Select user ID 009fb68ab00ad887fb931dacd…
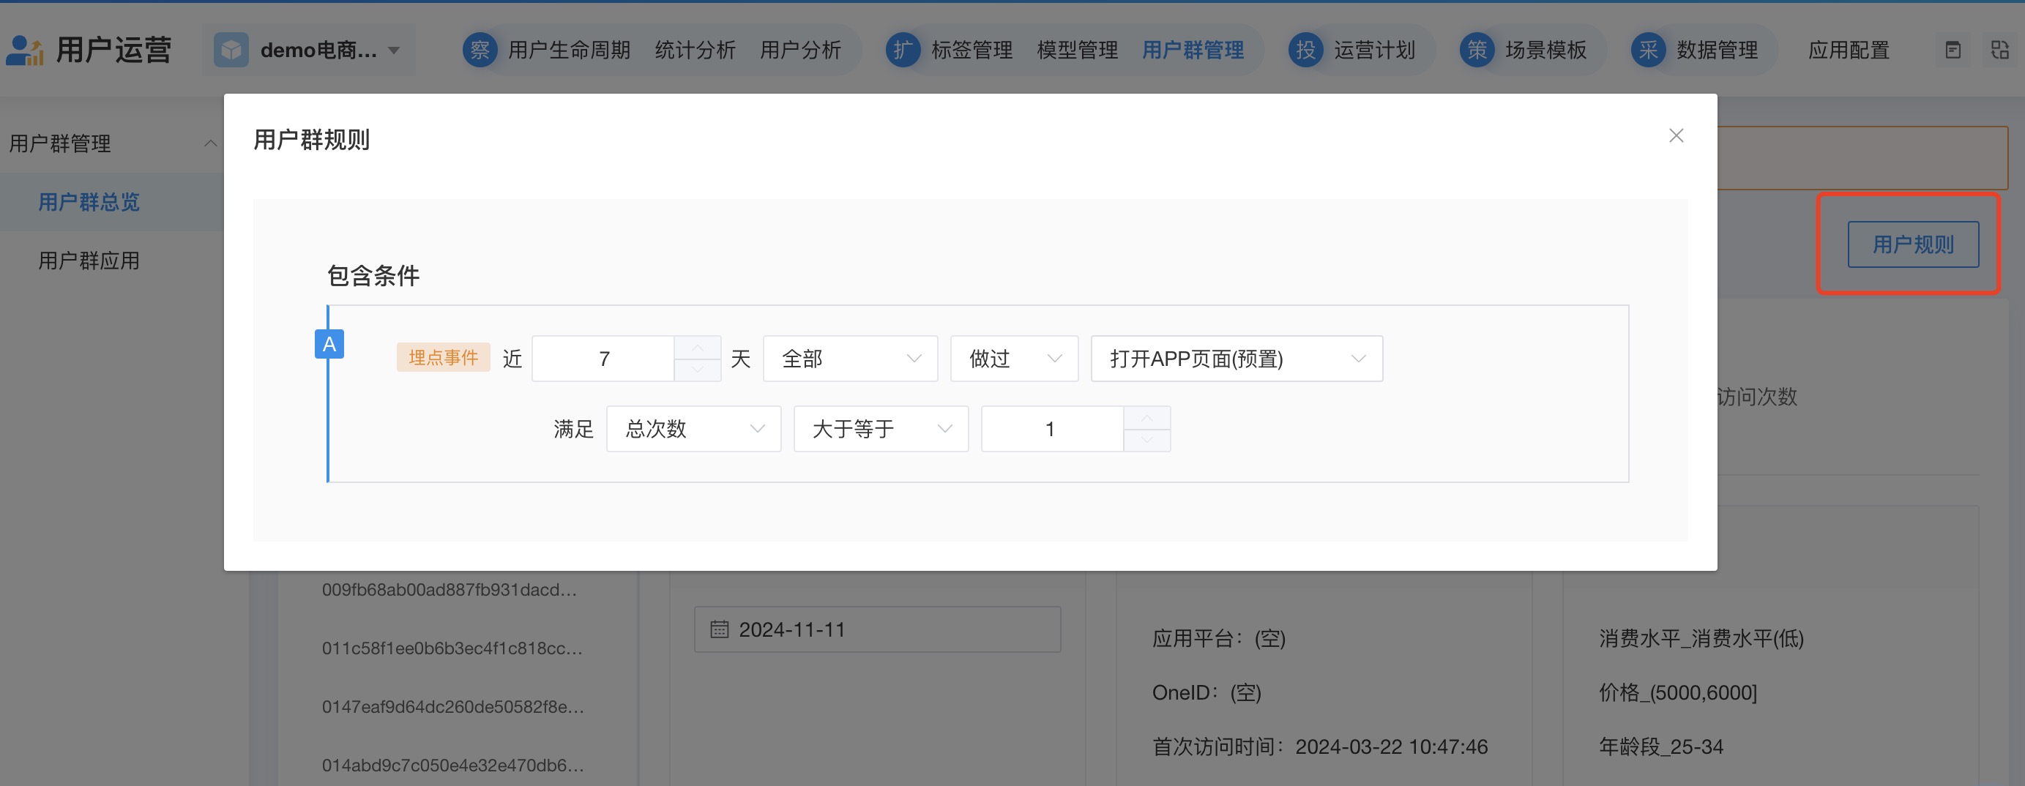This screenshot has height=786, width=2025. click(450, 590)
